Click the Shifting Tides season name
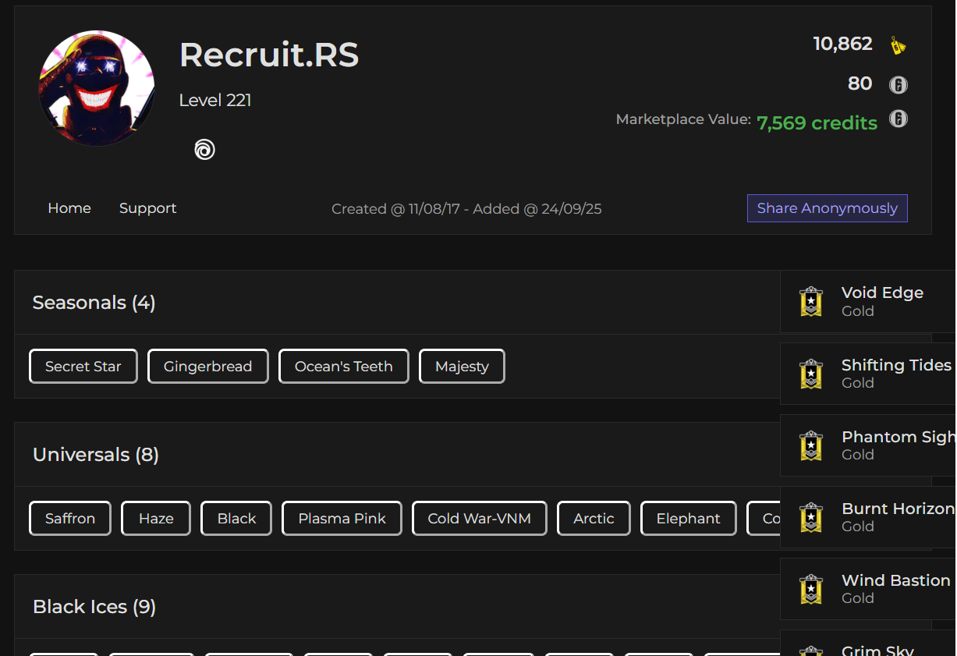Viewport: 957px width, 656px height. tap(896, 365)
